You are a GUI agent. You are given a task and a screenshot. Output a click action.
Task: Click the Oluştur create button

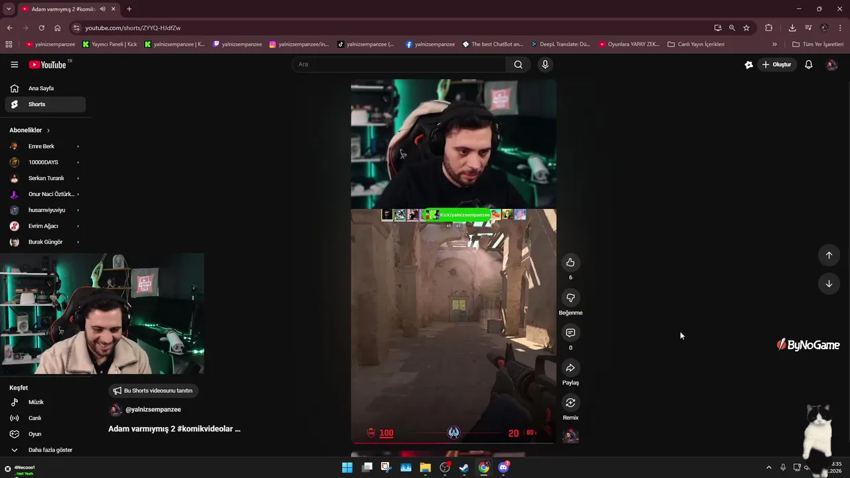(776, 64)
